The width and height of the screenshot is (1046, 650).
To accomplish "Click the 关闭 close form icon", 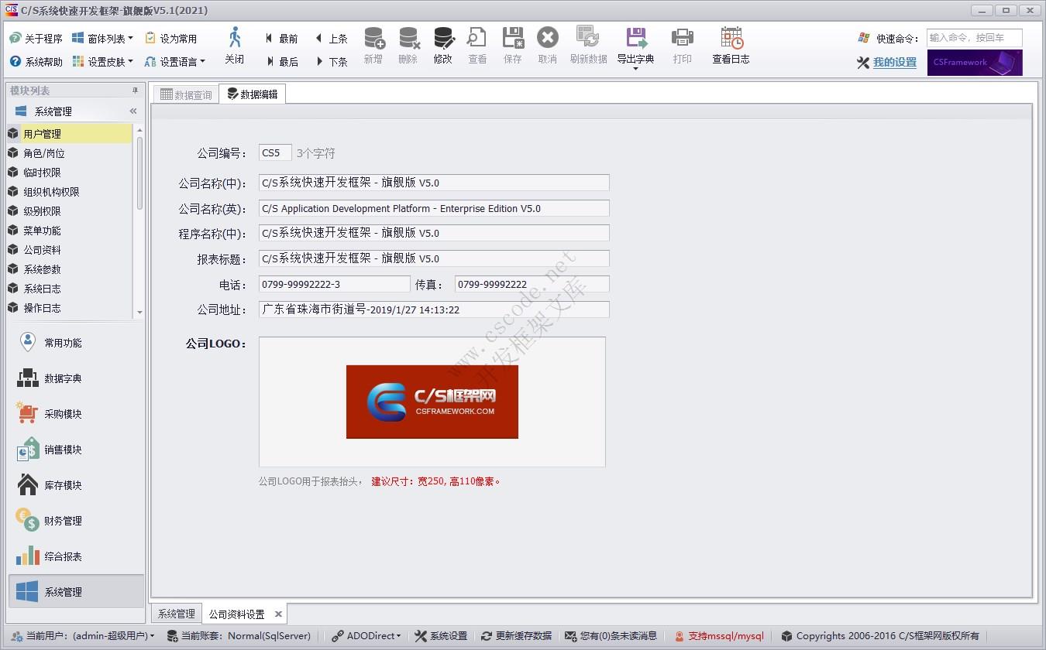I will (235, 45).
